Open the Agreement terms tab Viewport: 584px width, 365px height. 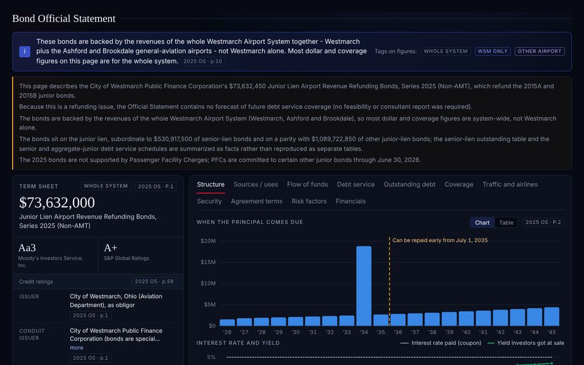(x=256, y=201)
